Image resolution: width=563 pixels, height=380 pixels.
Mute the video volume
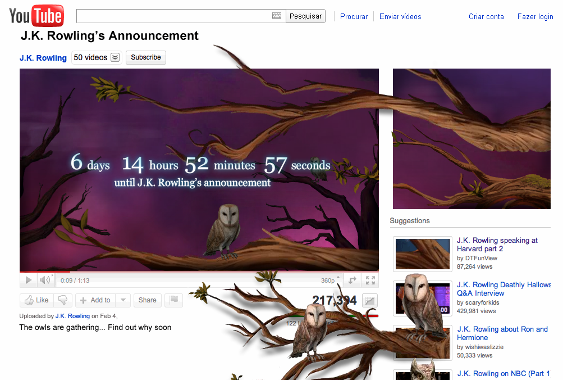(x=44, y=280)
